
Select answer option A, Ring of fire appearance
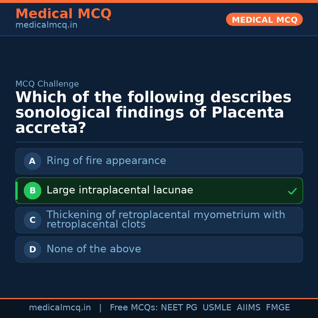(159, 161)
